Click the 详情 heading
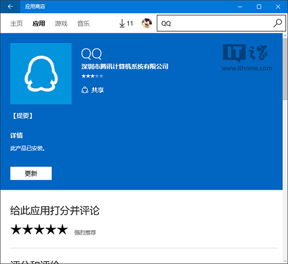Viewport: 288px width, 264px height. click(x=17, y=135)
